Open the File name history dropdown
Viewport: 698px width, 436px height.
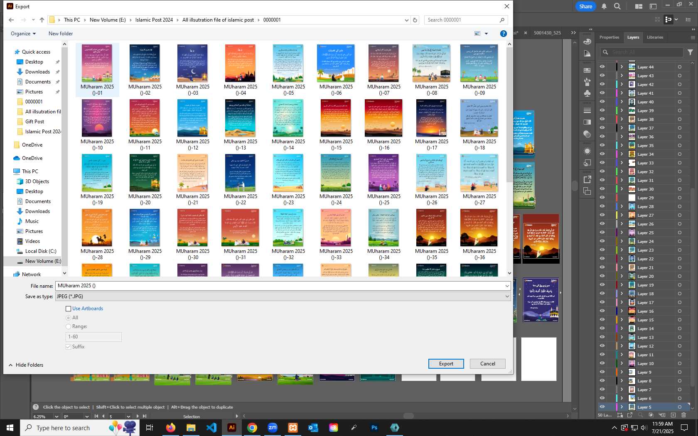click(507, 286)
